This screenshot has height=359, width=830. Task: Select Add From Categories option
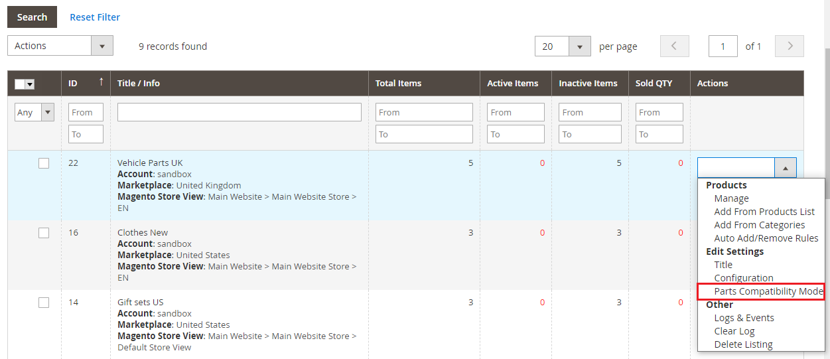click(x=759, y=225)
